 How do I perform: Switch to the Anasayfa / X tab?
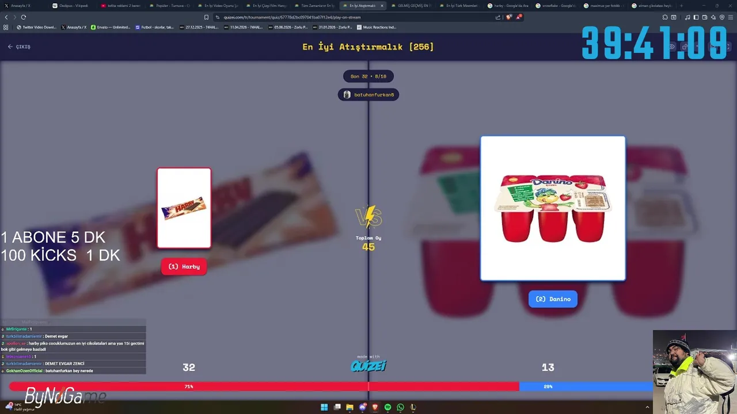click(x=24, y=6)
